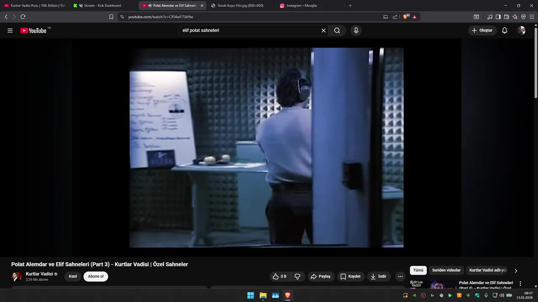Dislike the video with thumbs down
Screen dimensions: 538x302
[298, 276]
